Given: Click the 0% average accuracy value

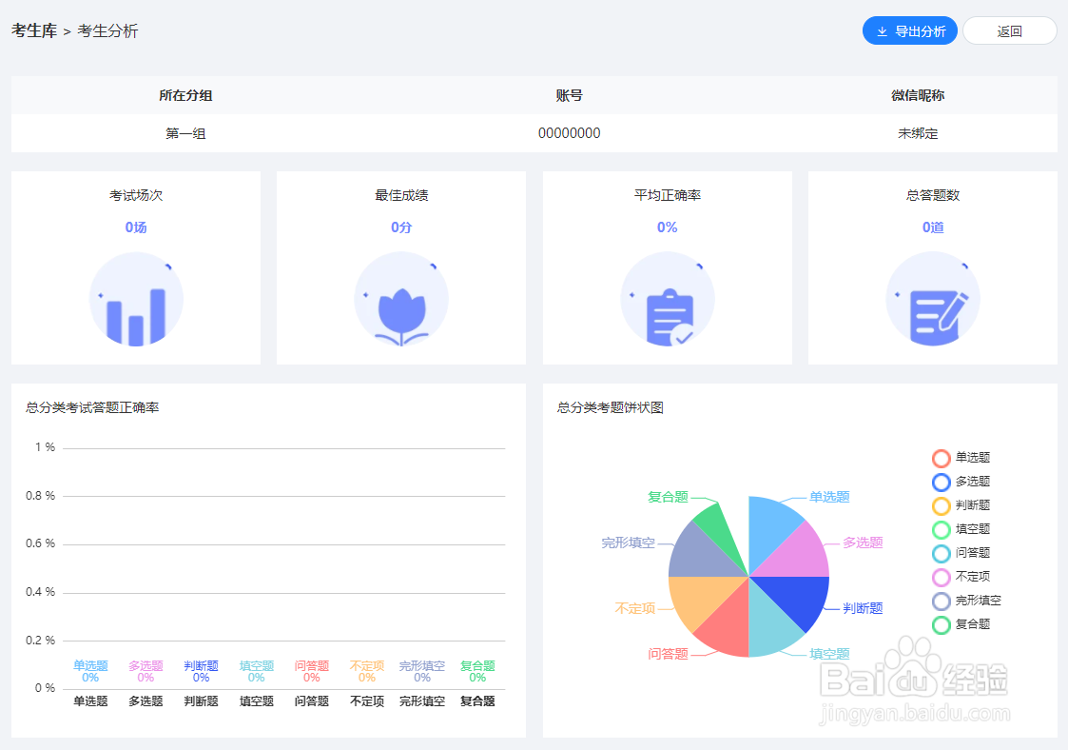Looking at the screenshot, I should click(x=668, y=227).
